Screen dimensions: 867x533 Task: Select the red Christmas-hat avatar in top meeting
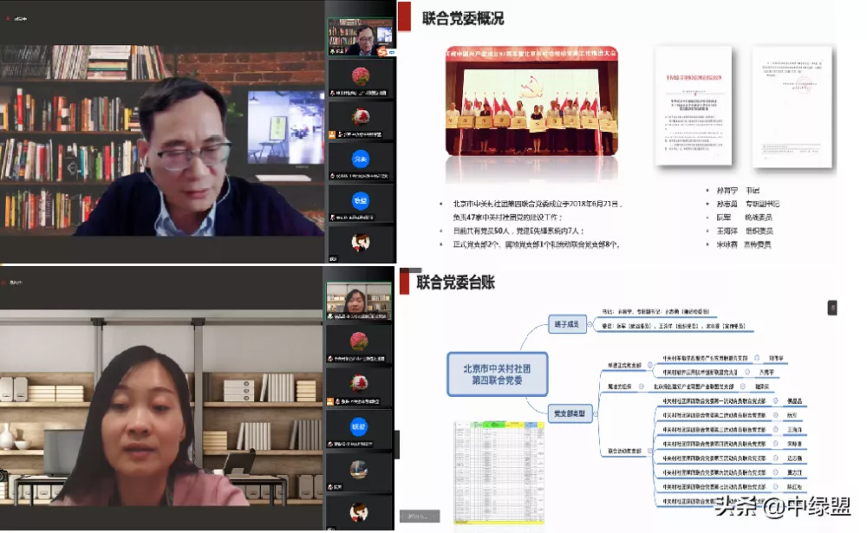[361, 117]
